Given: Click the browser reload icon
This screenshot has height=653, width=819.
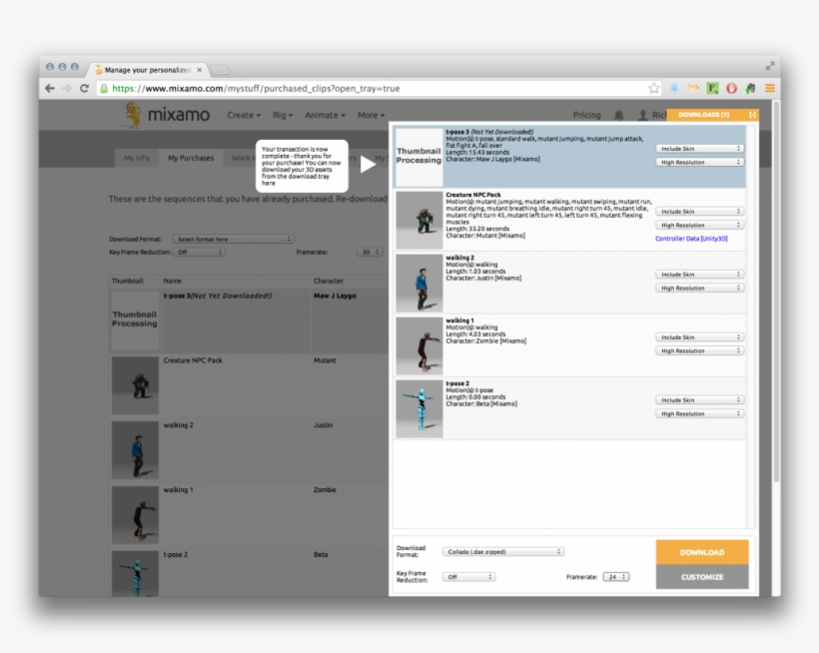Looking at the screenshot, I should [x=84, y=89].
